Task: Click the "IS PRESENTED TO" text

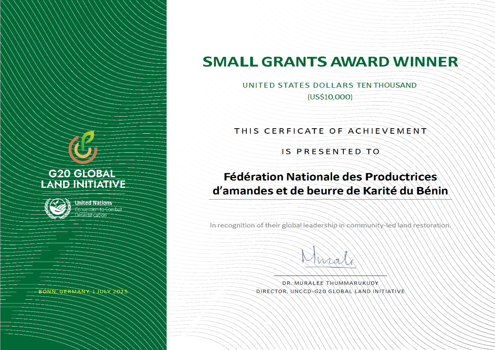Action: 331,151
